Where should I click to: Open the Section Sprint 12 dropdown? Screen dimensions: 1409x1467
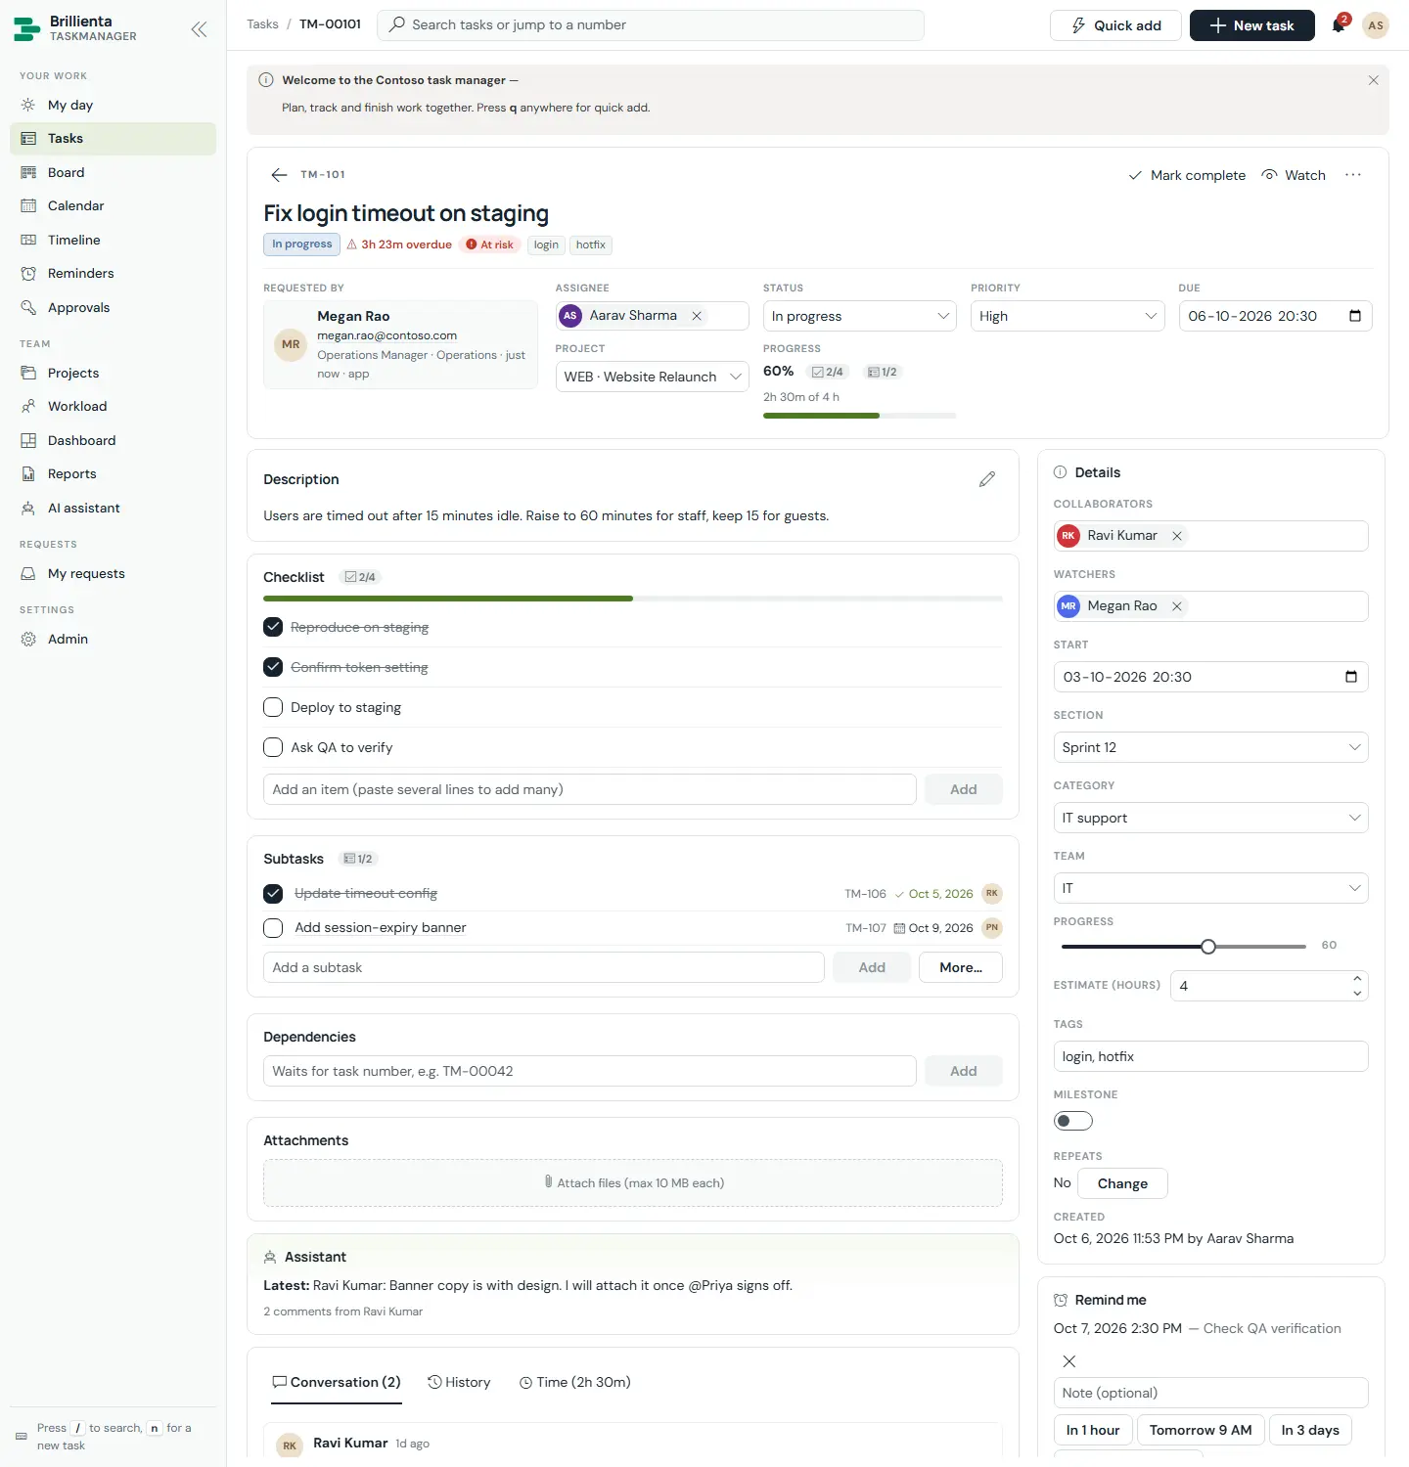1210,747
